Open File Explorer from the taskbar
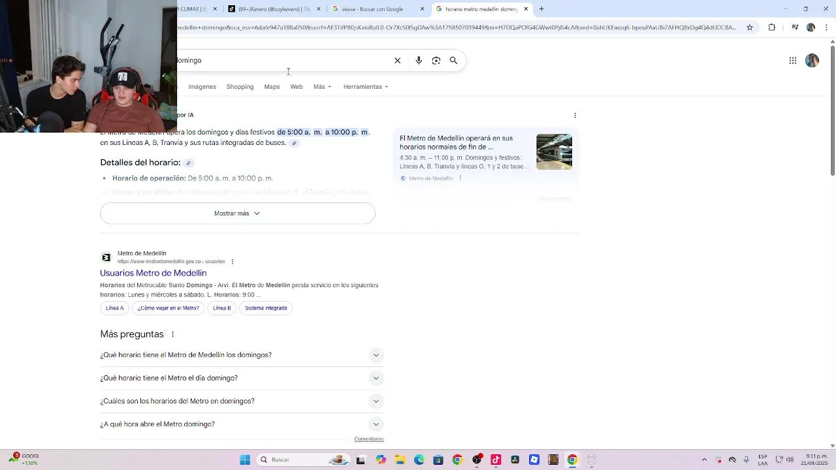 400,460
